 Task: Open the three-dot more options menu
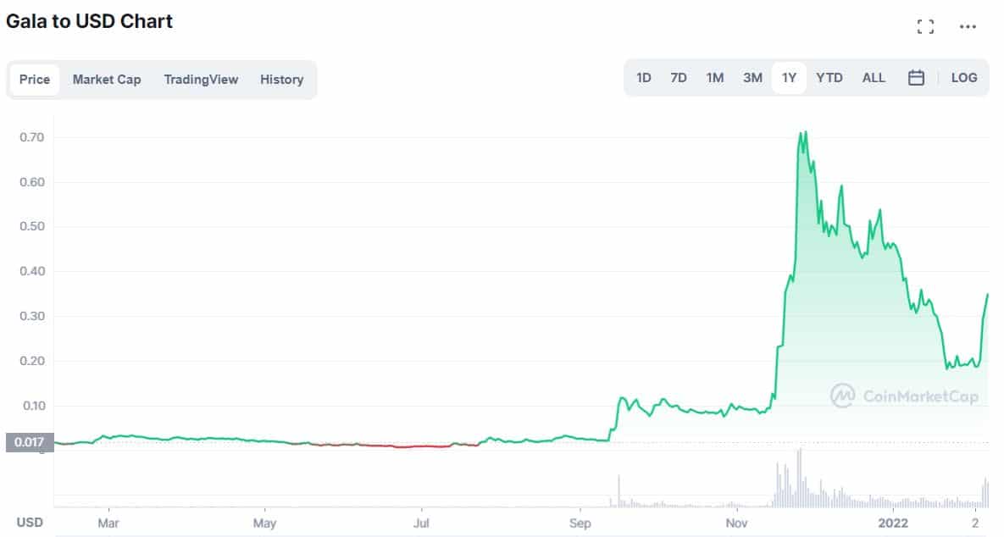pos(968,26)
